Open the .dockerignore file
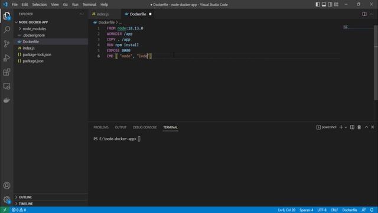378x213 pixels. tap(34, 35)
